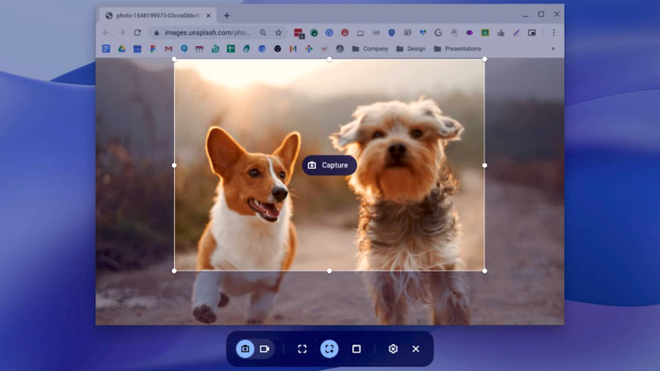Click the images.unsplash.com address bar
This screenshot has height=371, width=660.
[x=206, y=33]
